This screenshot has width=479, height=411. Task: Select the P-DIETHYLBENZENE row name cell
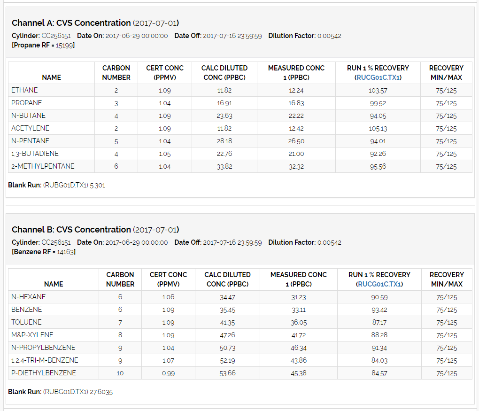pyautogui.click(x=44, y=373)
